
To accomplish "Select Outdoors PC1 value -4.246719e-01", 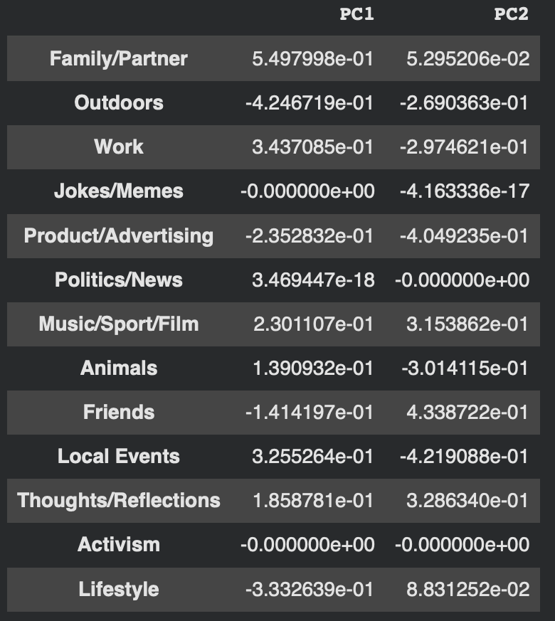I will pos(310,102).
